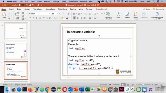Image resolution: width=166 pixels, height=93 pixels.
Task: Select the slide 2 thumbnail
Action: point(16,51)
